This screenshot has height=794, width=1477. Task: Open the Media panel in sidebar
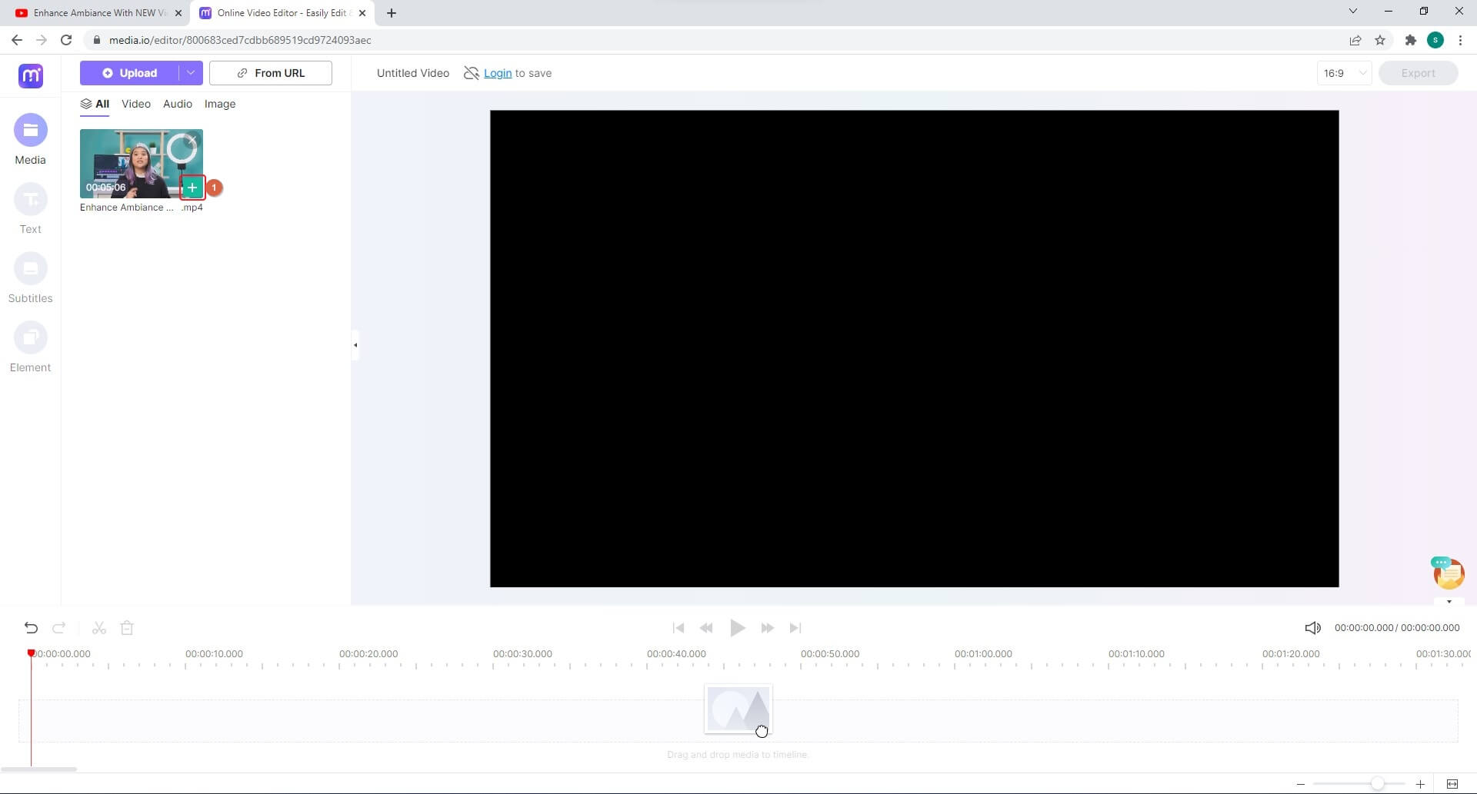click(31, 131)
